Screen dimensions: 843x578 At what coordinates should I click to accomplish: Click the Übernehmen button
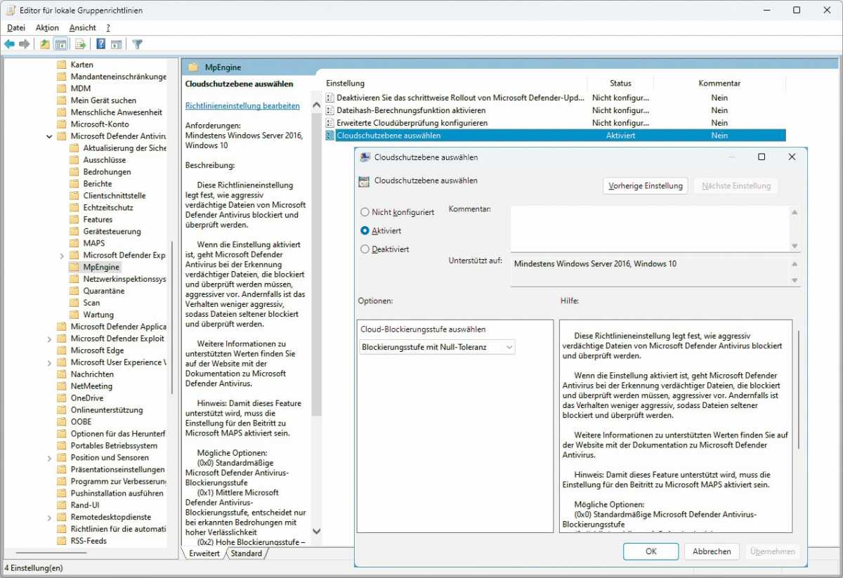click(x=772, y=551)
